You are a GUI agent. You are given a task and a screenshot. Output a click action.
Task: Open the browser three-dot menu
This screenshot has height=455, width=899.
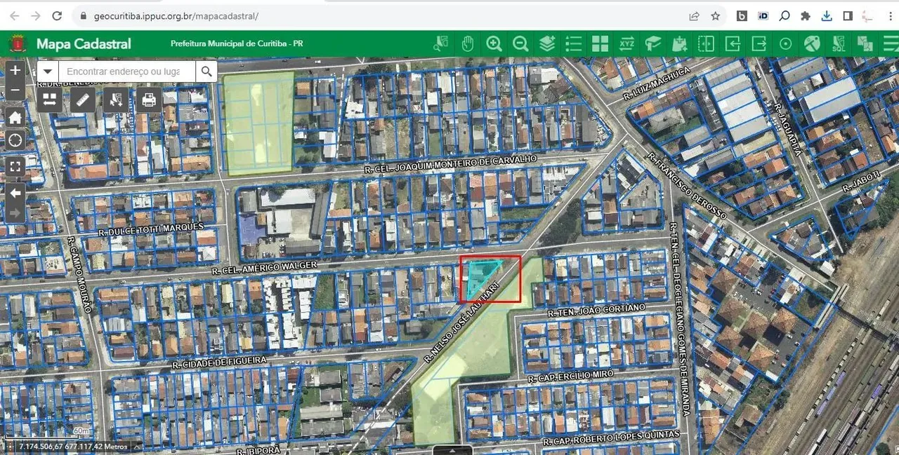(x=891, y=15)
